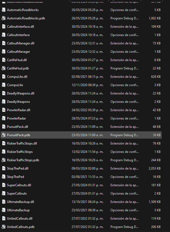Viewport: 170px width, 232px height.
Task: Click the ProwlerRadar config file icon
Action: pos(4,118)
